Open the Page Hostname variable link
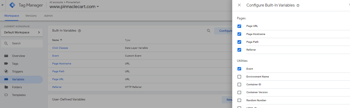This screenshot has width=350, height=108. (62, 64)
